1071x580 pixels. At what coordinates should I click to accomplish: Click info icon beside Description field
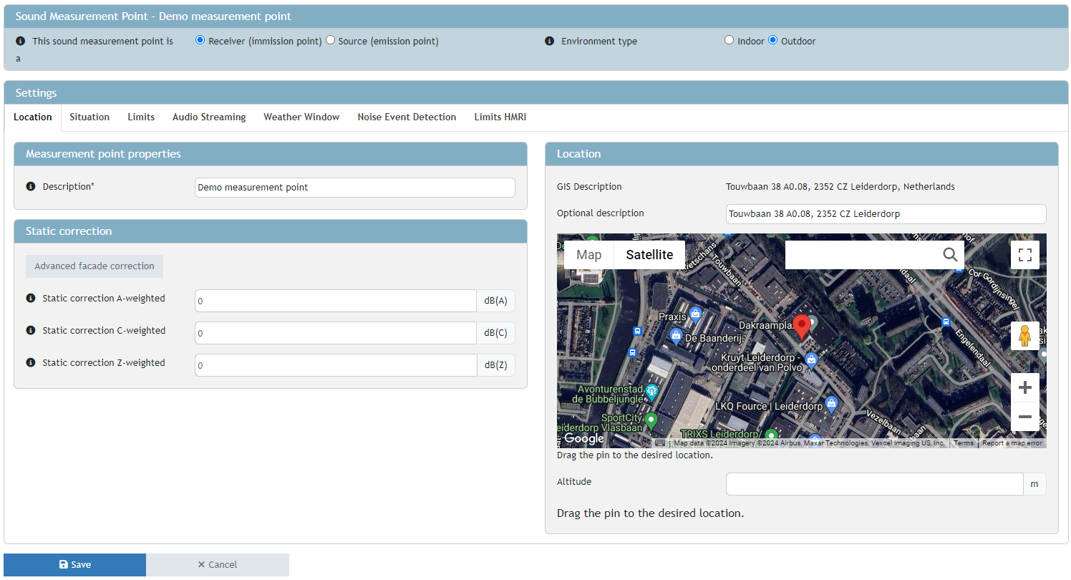pos(31,187)
